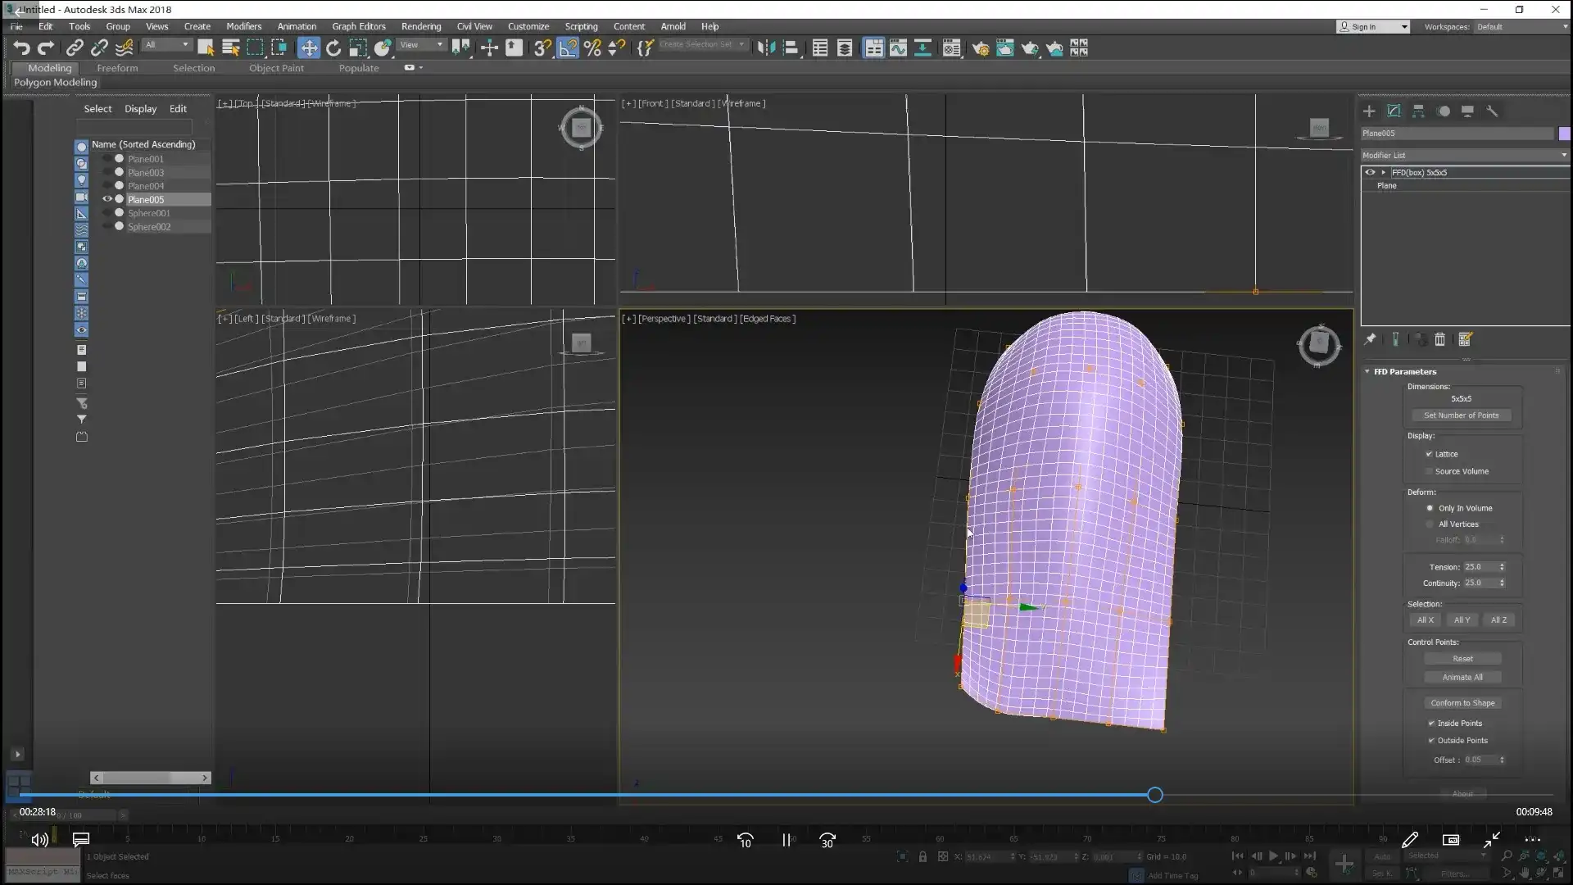The width and height of the screenshot is (1573, 885).
Task: Toggle the Lattice display checkbox
Action: coord(1429,454)
